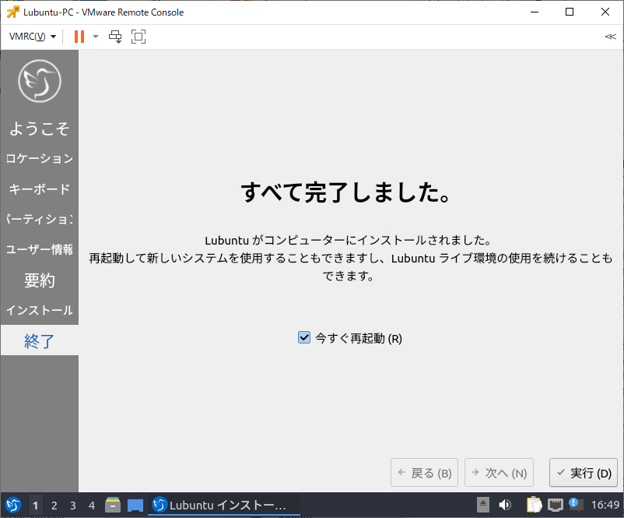Viewport: 624px width, 518px height.
Task: Open the volume control icon
Action: click(x=505, y=505)
